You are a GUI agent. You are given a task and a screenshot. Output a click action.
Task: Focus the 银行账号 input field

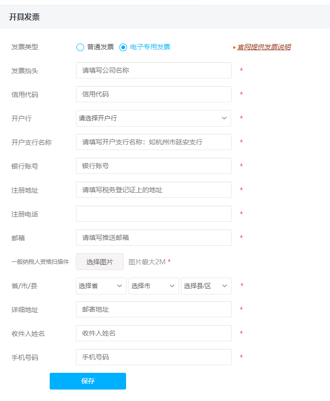[154, 166]
